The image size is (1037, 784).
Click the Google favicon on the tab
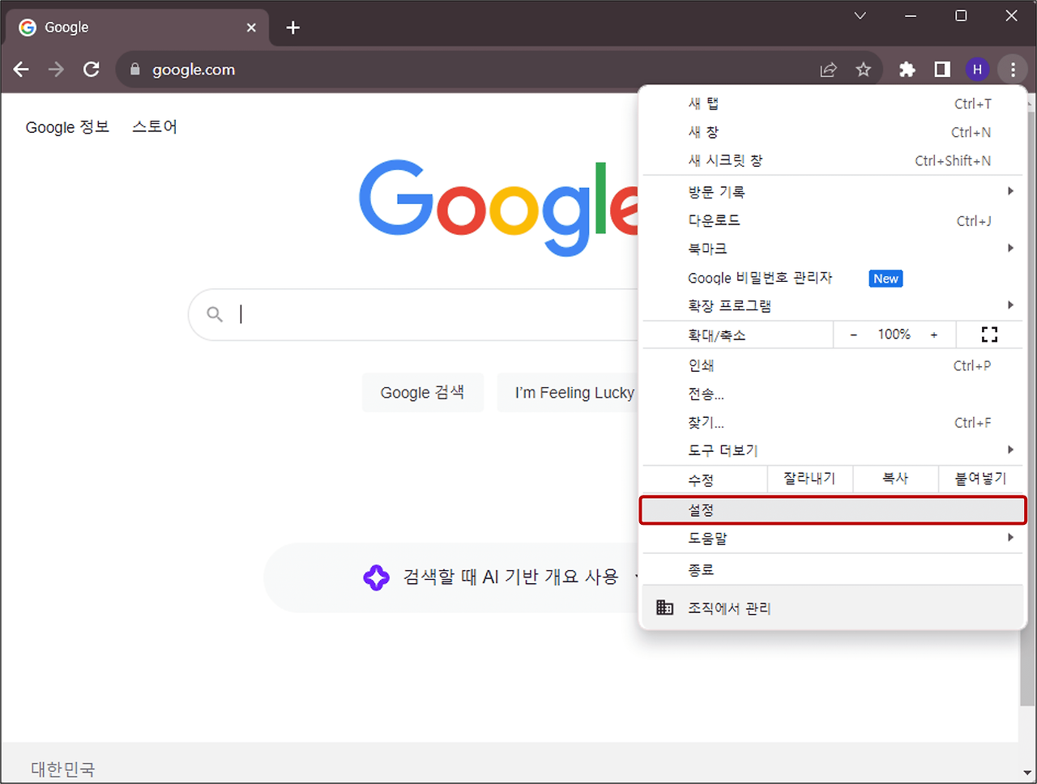[x=28, y=28]
